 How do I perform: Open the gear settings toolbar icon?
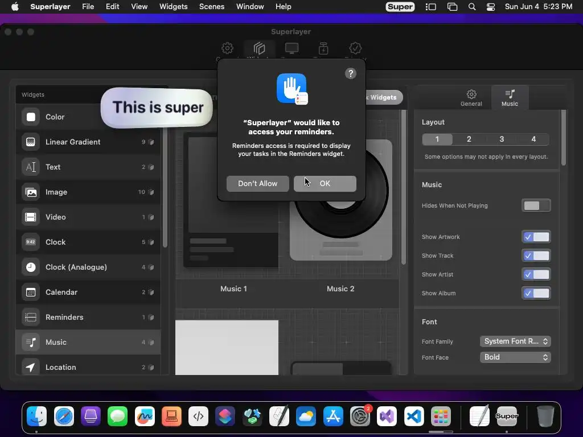[x=227, y=48]
